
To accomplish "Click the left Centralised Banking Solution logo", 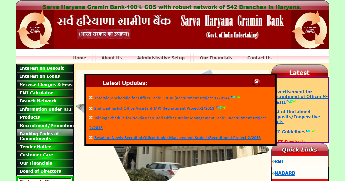I will tap(34, 30).
